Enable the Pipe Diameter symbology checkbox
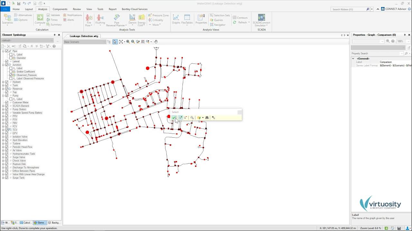The image size is (412, 231). pyautogui.click(x=11, y=58)
